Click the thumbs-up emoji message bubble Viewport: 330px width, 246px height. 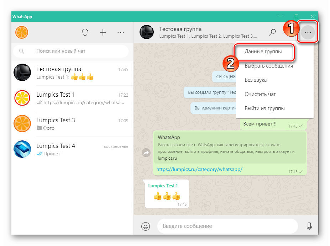tap(167, 194)
